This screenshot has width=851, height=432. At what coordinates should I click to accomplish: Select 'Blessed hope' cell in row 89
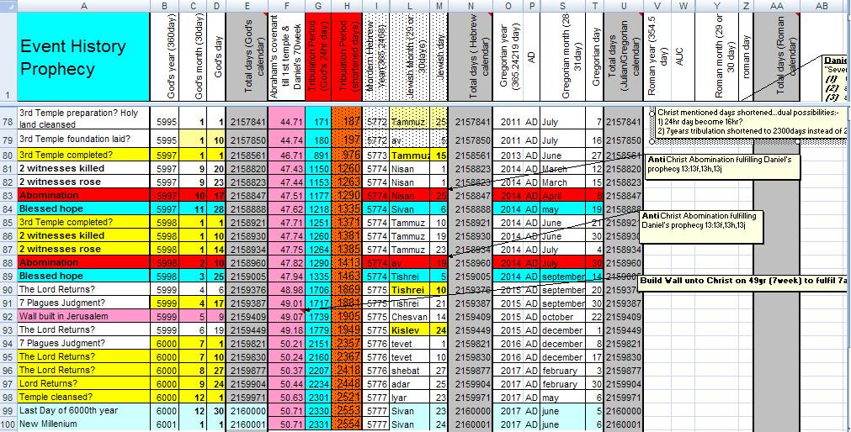point(83,276)
